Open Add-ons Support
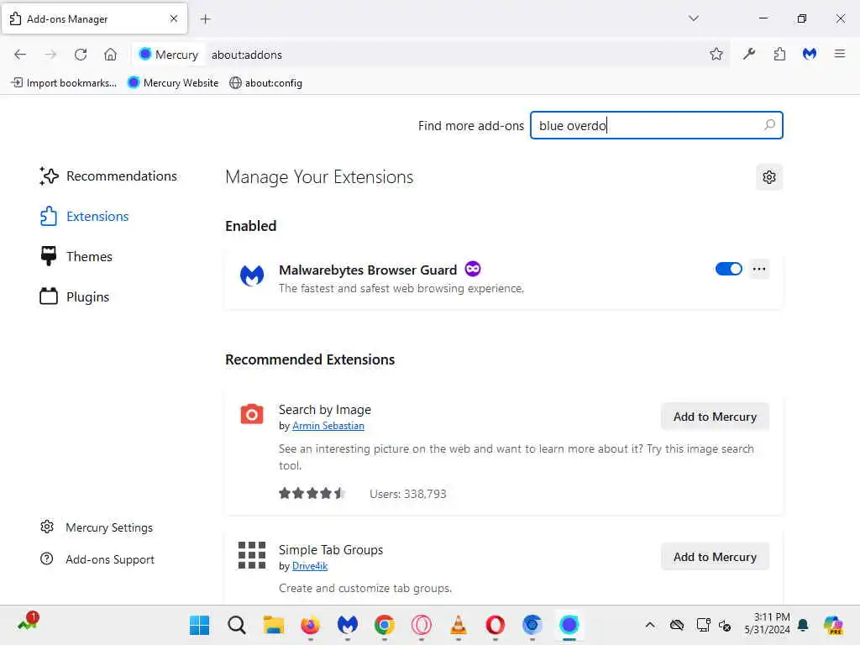 click(x=97, y=558)
